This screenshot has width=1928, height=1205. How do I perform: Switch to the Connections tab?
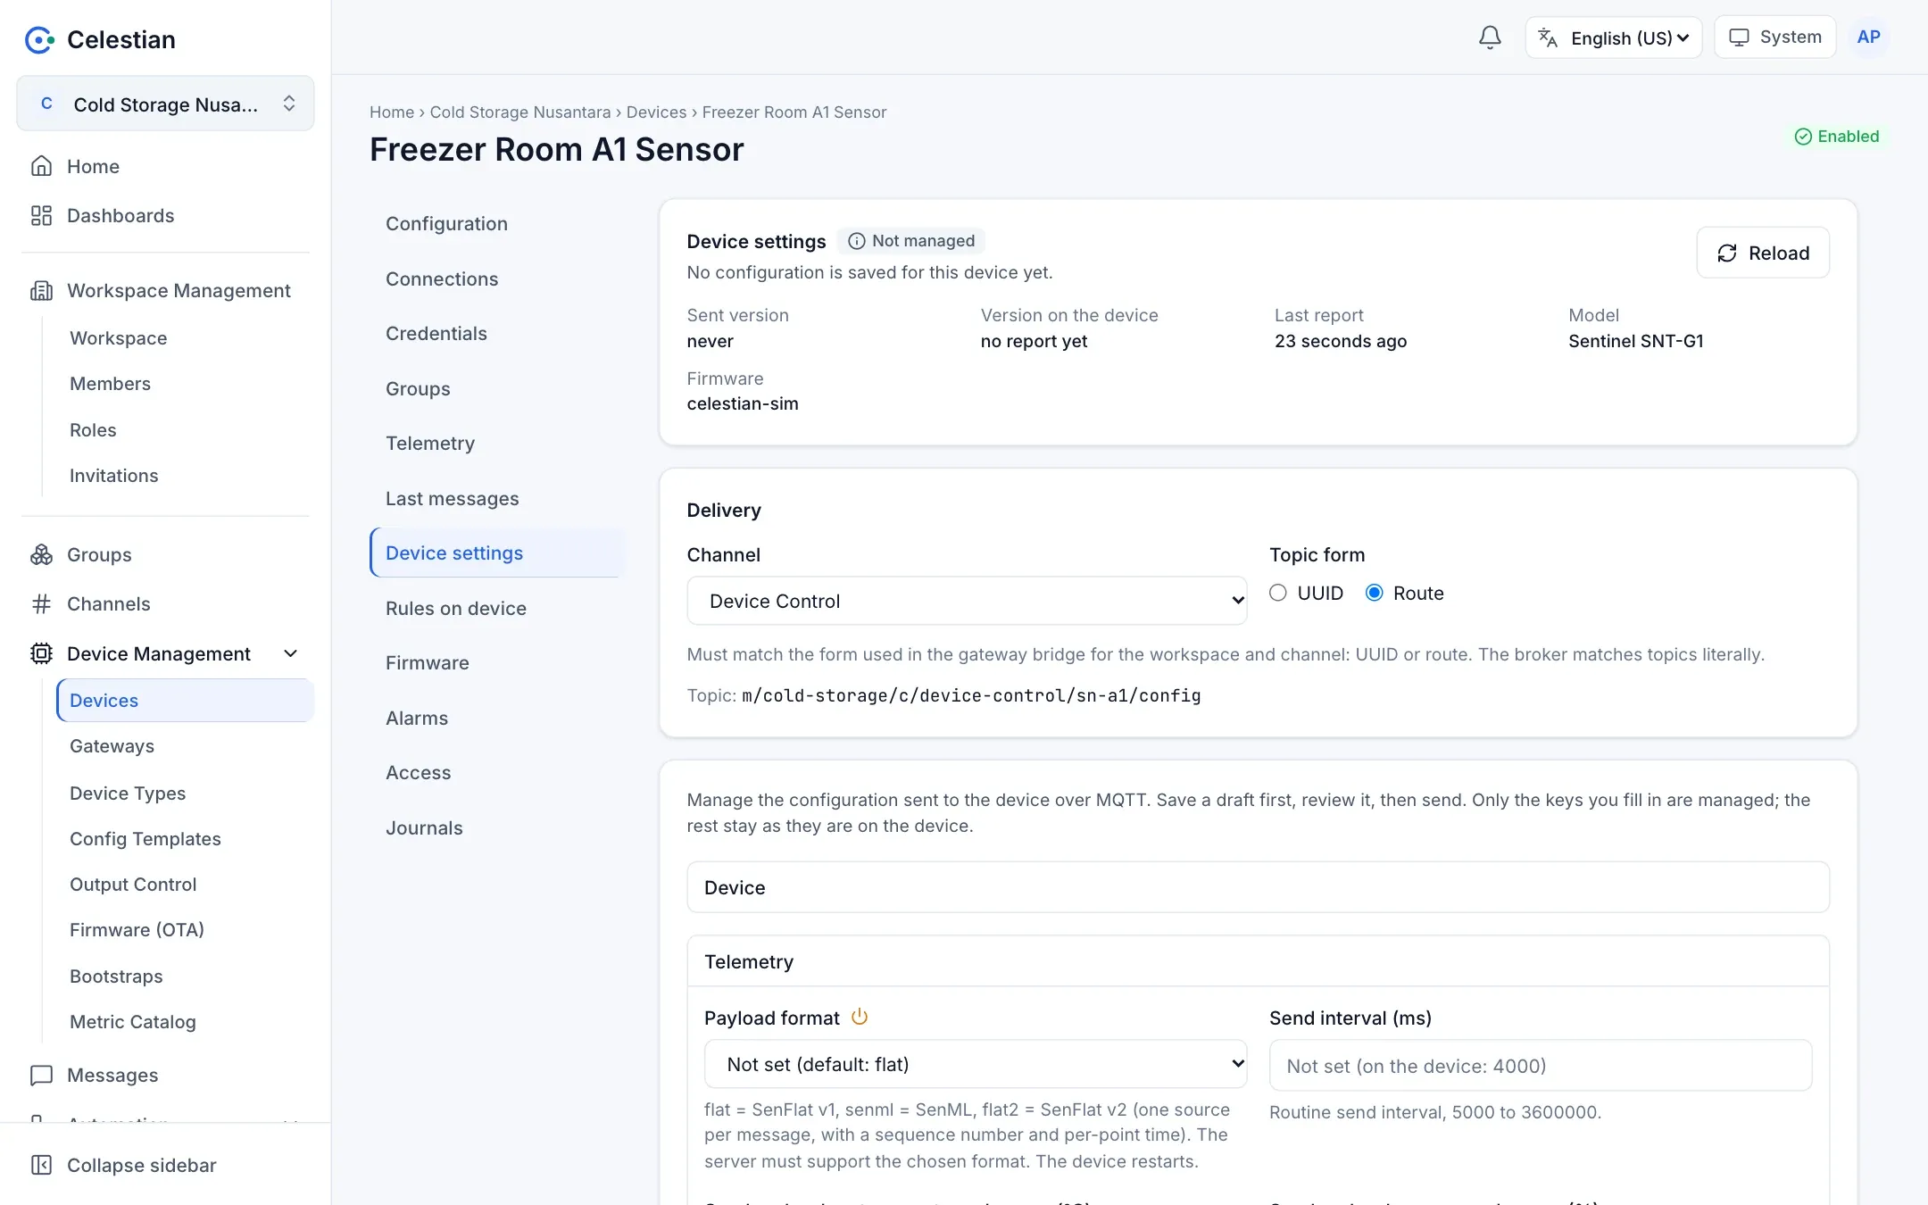coord(442,278)
